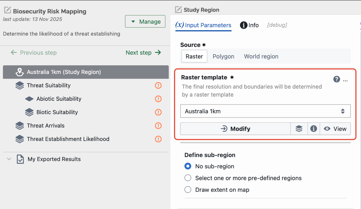Switch to the Info tab
Viewport: 361px width, 209px height.
(x=249, y=25)
